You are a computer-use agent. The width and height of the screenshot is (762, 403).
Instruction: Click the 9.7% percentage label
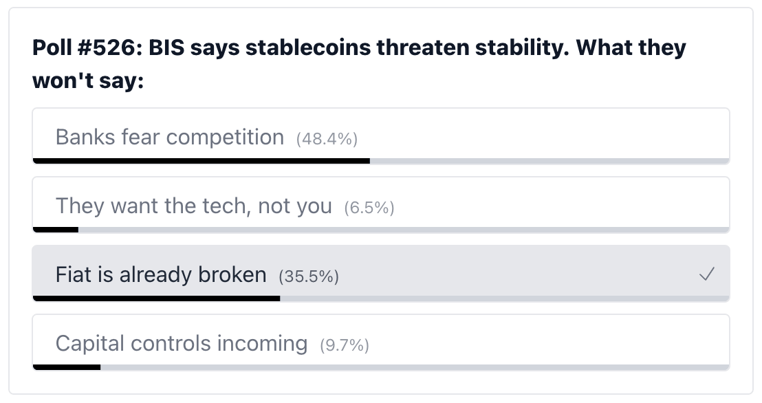coord(345,345)
